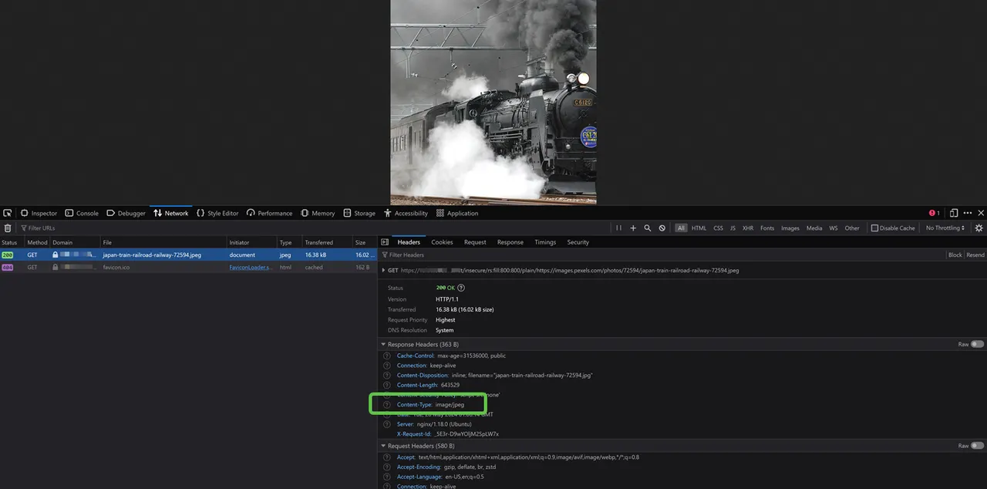Open the Cookies details tab
Image resolution: width=987 pixels, height=489 pixels.
[442, 242]
